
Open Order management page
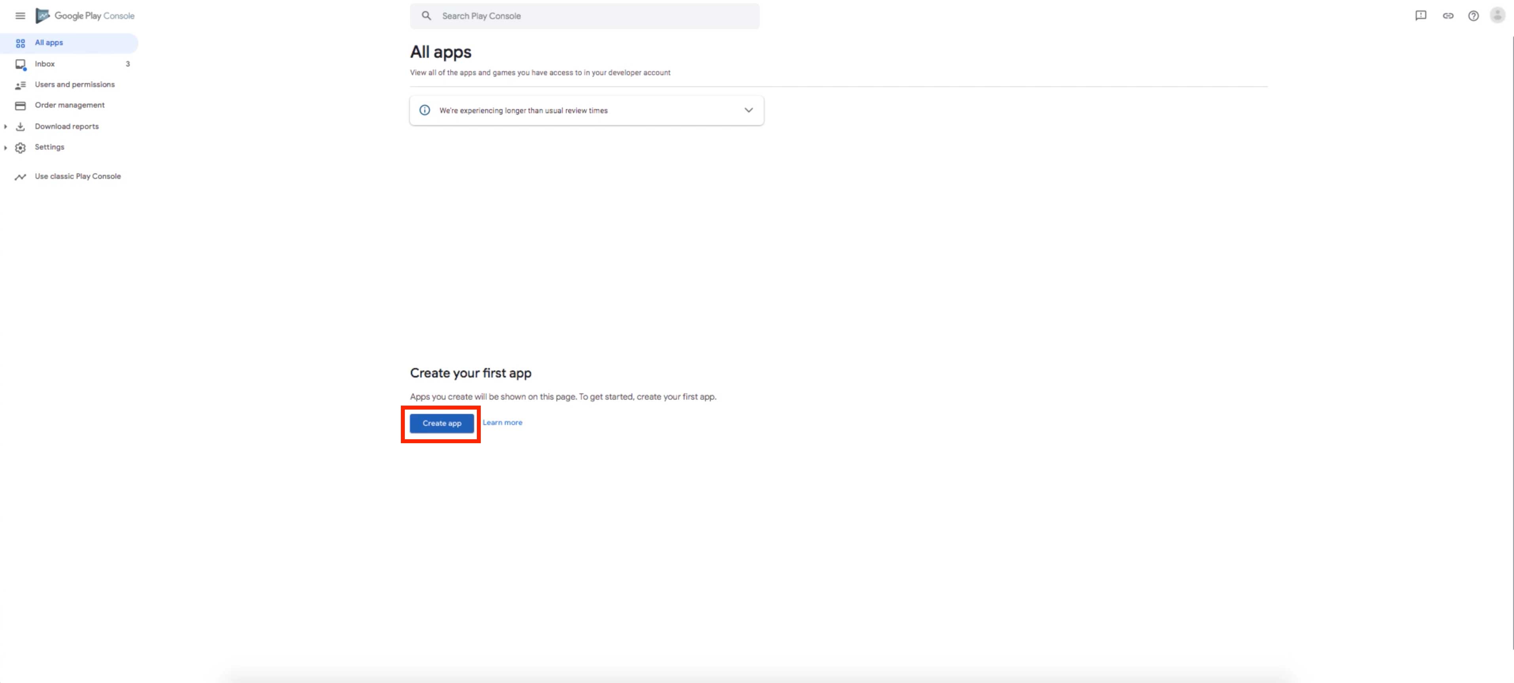pos(69,105)
